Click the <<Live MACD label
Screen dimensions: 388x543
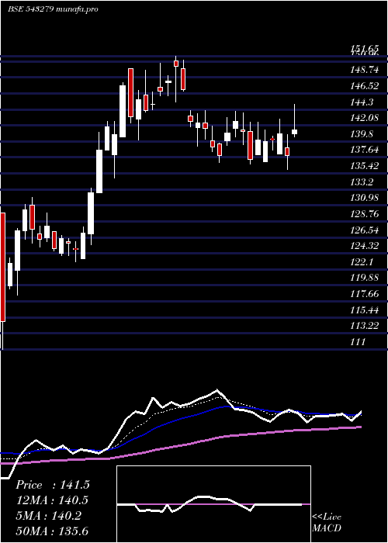pos(327,523)
